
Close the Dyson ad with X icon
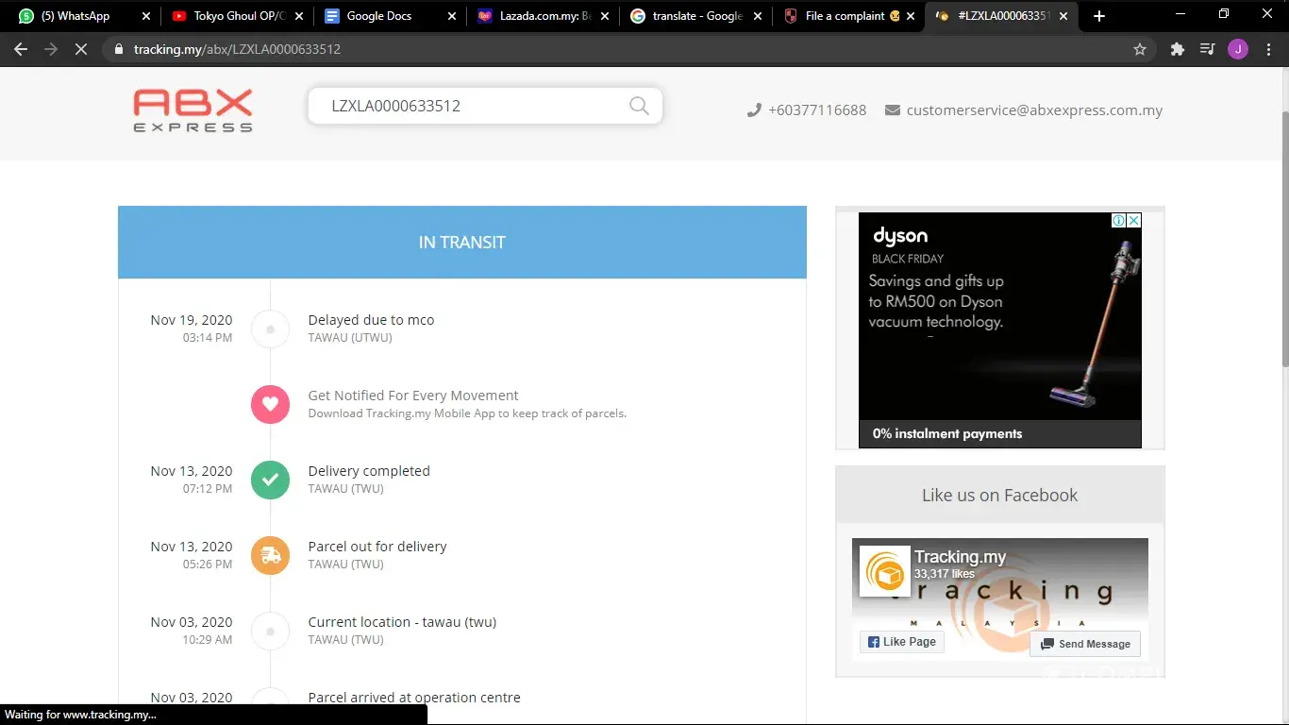pyautogui.click(x=1134, y=220)
